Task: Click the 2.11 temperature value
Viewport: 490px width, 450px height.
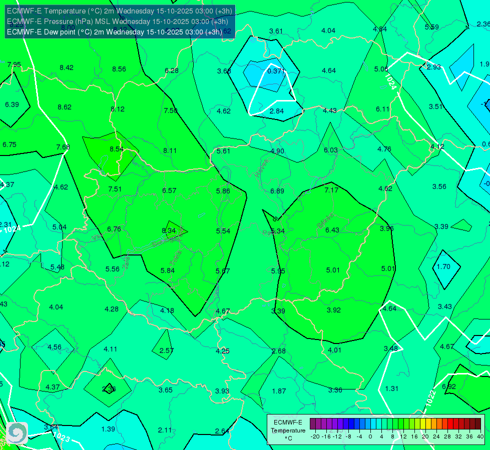Action: click(x=165, y=430)
